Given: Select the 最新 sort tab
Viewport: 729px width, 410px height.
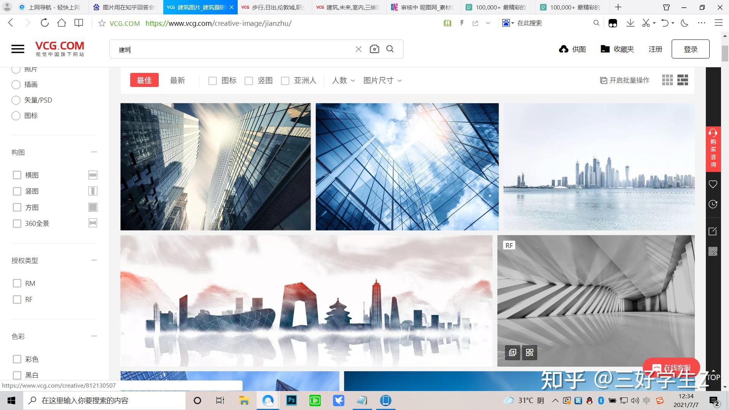Looking at the screenshot, I should pos(177,80).
